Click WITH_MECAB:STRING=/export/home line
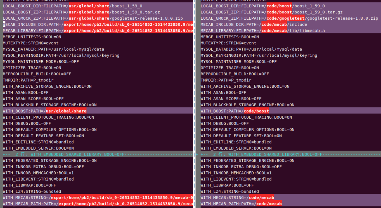The image size is (381, 208). click(x=98, y=197)
